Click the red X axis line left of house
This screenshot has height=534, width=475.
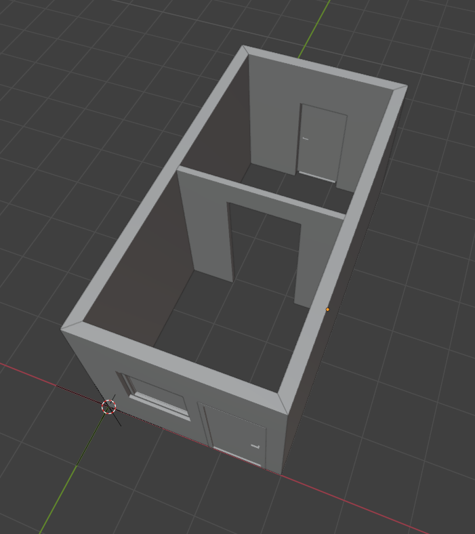tap(41, 378)
